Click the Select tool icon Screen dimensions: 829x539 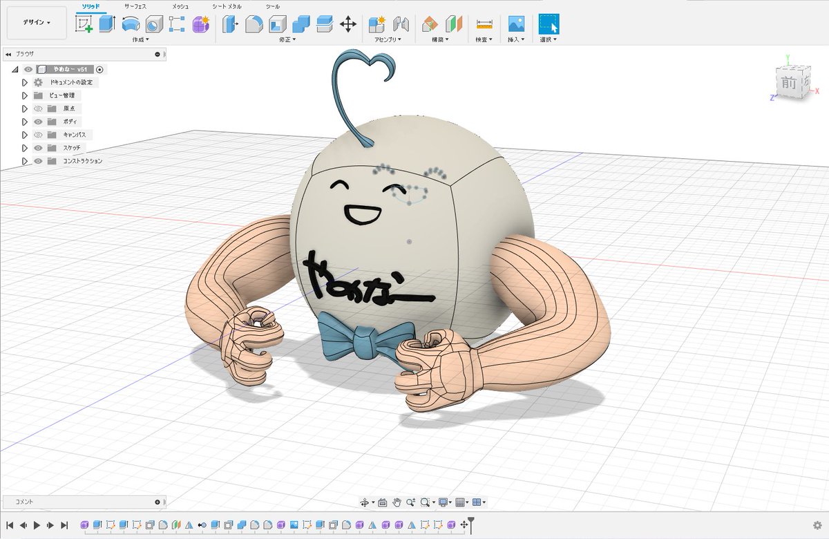549,24
